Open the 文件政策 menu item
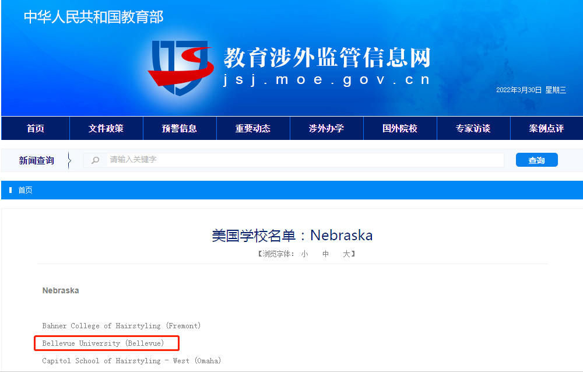583x372 pixels. tap(106, 128)
